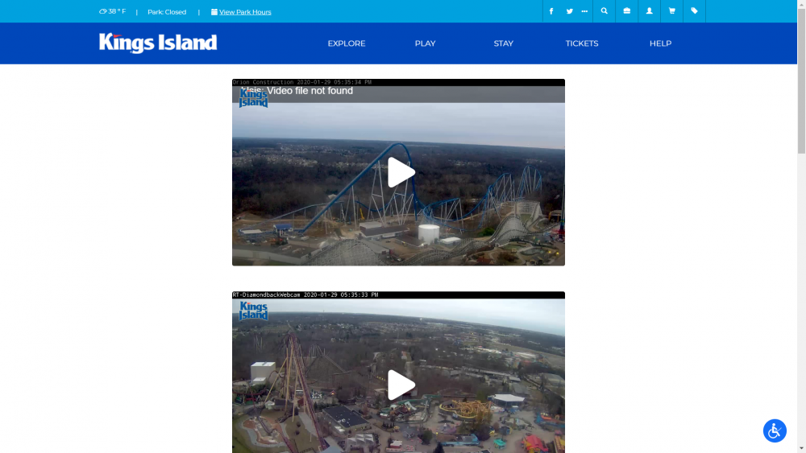
Task: Open the search magnifier icon
Action: (x=604, y=10)
